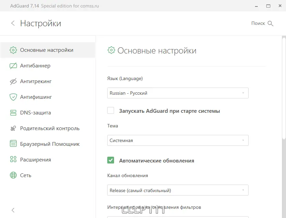Viewport: 286px width, 218px height.
Task: Select the Антибаннер section icon
Action: coord(13,65)
